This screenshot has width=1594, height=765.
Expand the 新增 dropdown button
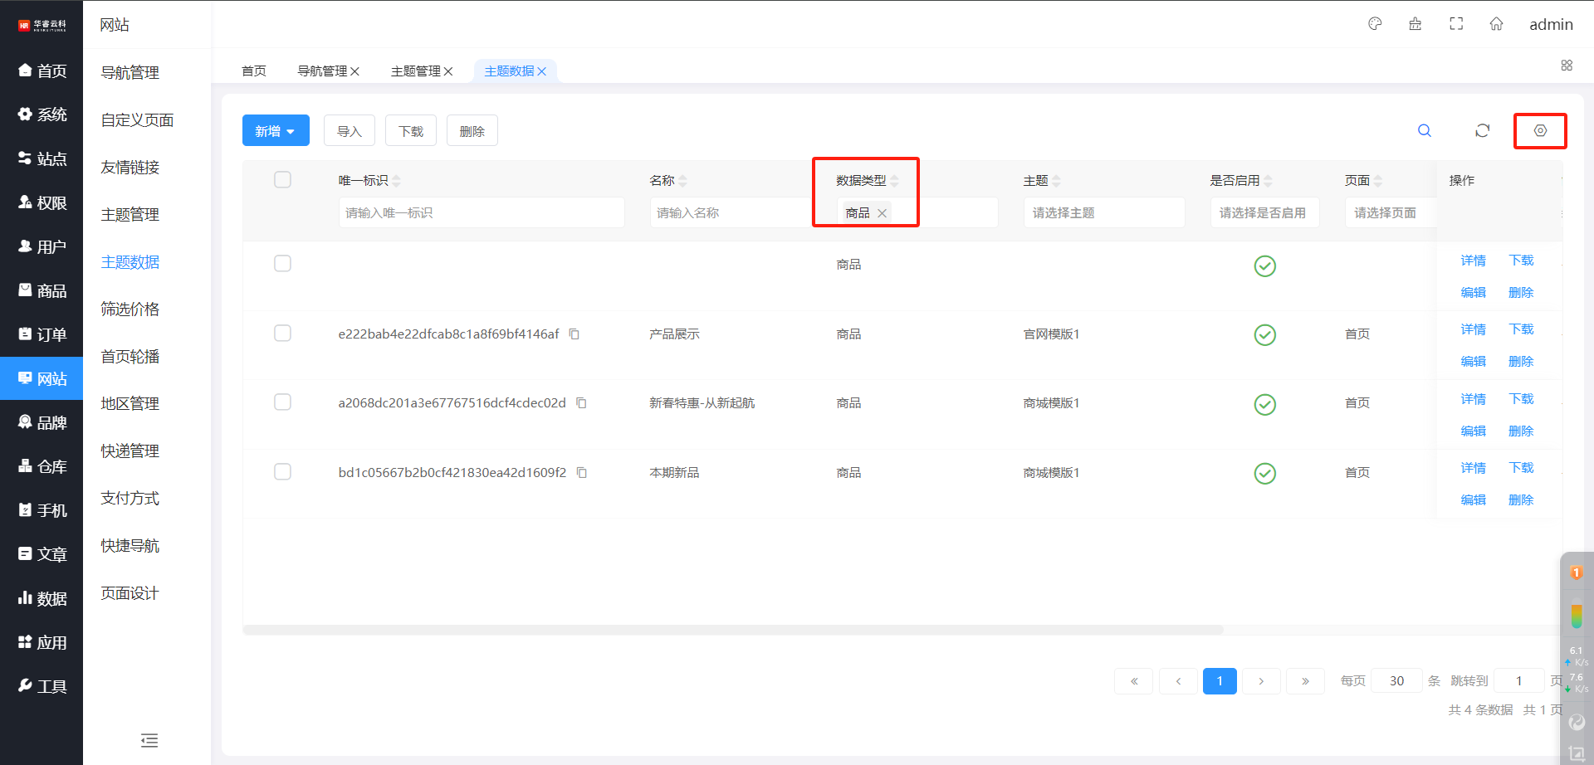(x=276, y=131)
